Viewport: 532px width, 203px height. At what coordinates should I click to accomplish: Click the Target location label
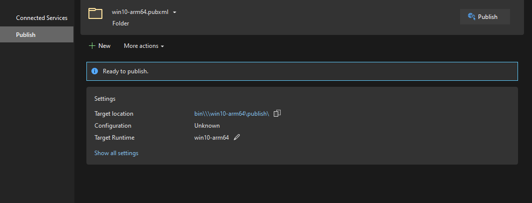(114, 114)
